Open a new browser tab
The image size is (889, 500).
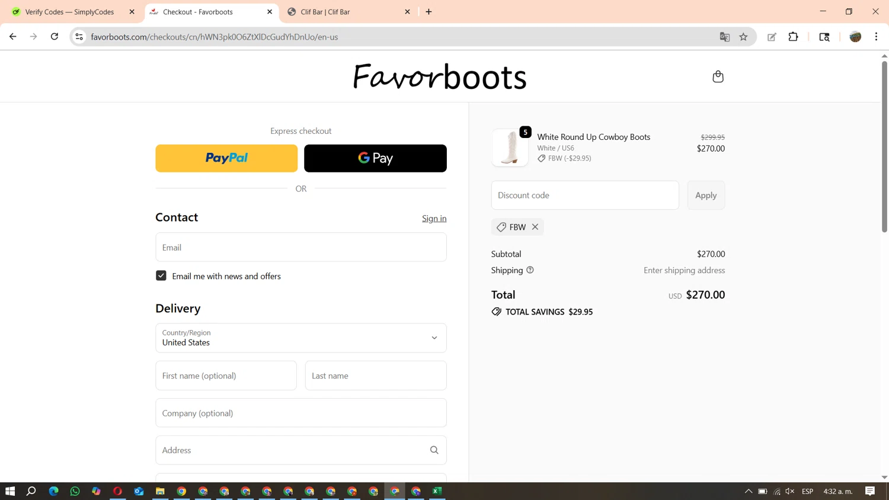428,12
